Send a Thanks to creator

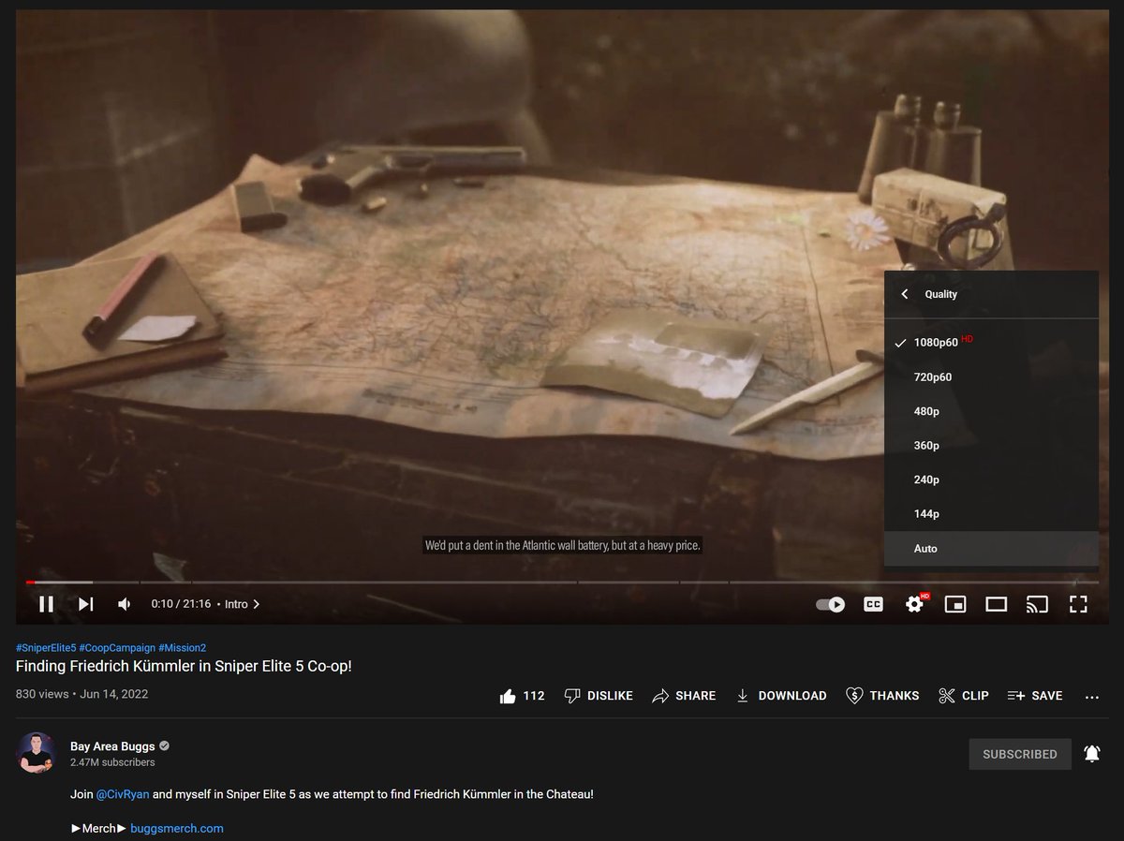(882, 696)
